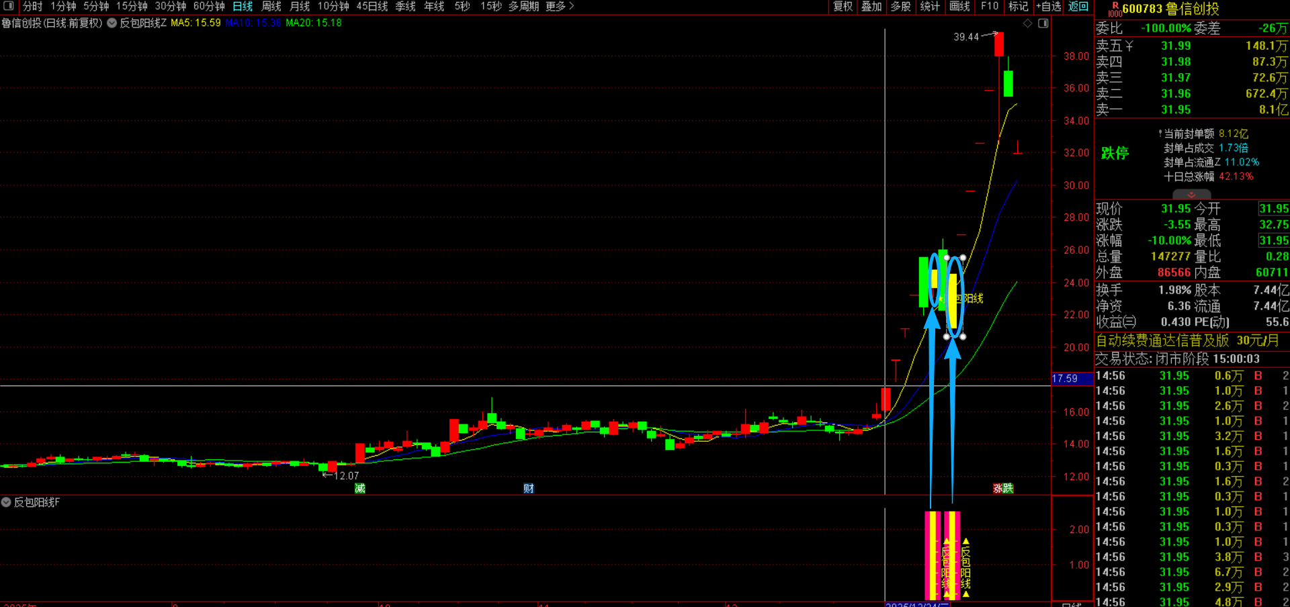Open the 多周期 multi-period view

click(x=523, y=6)
